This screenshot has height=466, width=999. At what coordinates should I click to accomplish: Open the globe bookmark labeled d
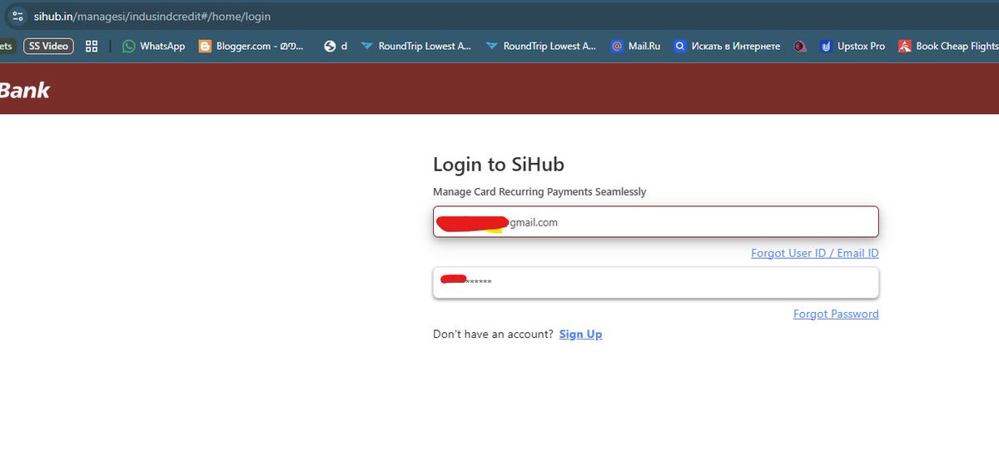click(336, 46)
